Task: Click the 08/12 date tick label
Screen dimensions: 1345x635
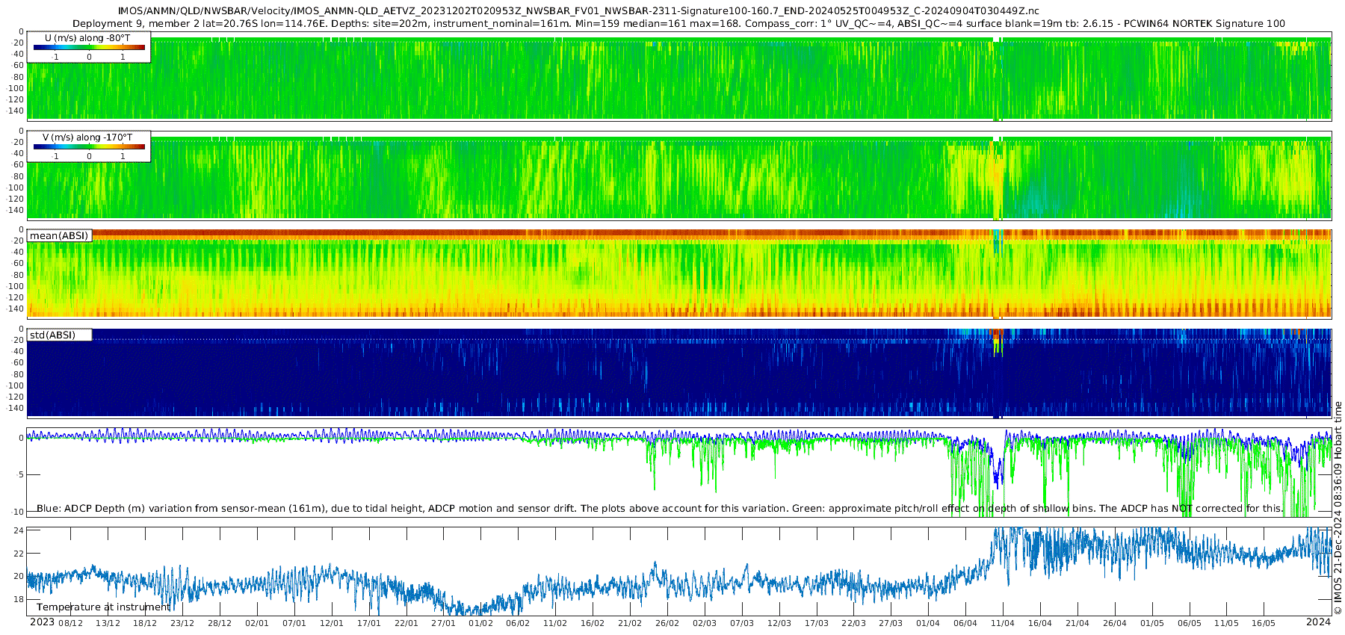Action: (x=71, y=624)
